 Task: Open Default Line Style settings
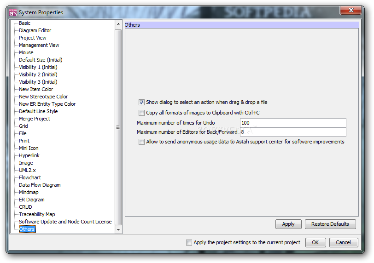(38, 111)
